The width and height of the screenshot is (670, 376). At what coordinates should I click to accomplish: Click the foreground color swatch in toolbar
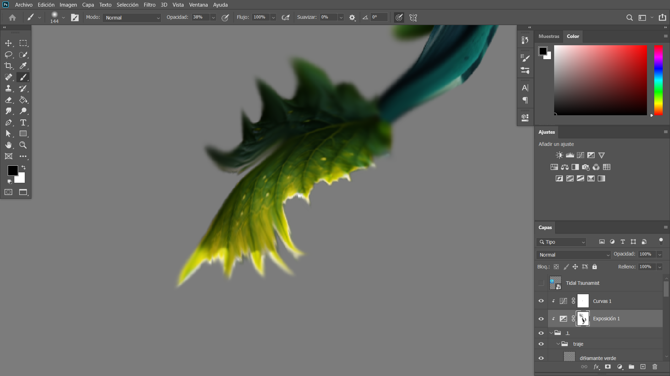[x=13, y=171]
